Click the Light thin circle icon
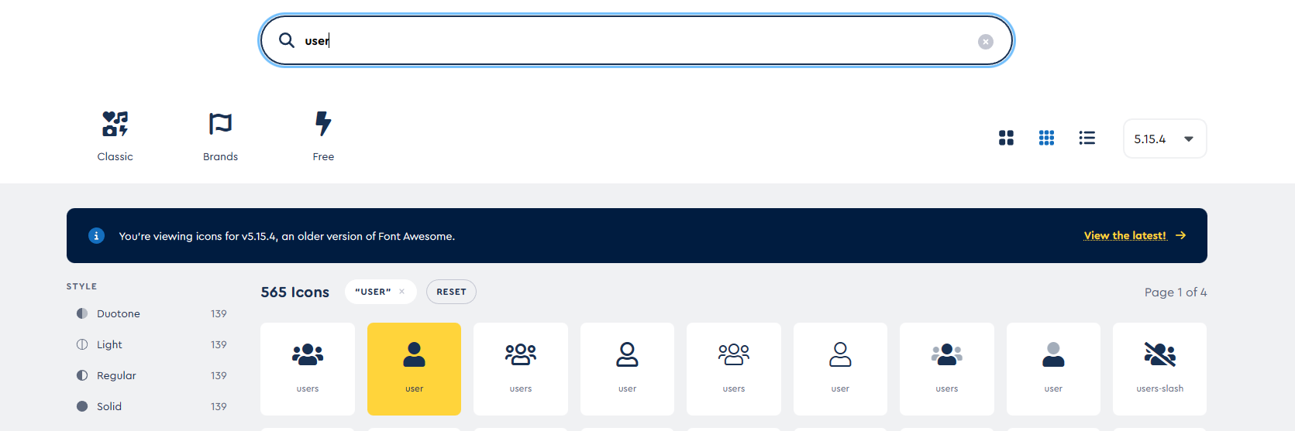Viewport: 1295px width, 431px height. pyautogui.click(x=82, y=344)
